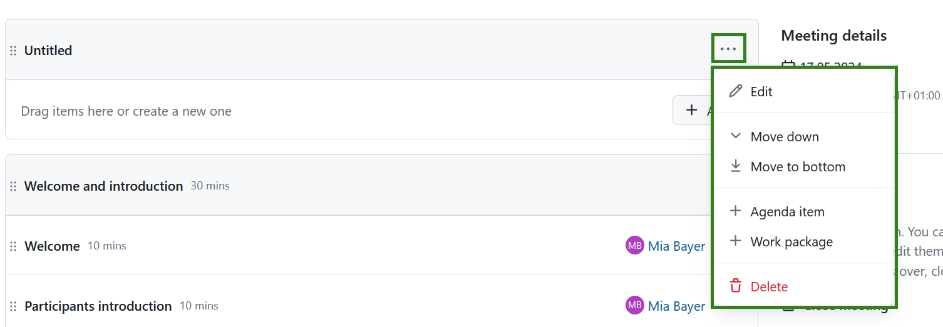Open the three-dots menu for Untitled section

click(728, 49)
